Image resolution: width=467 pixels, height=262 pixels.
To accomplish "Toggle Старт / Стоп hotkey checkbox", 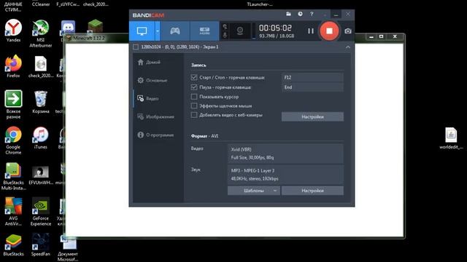I will [194, 77].
